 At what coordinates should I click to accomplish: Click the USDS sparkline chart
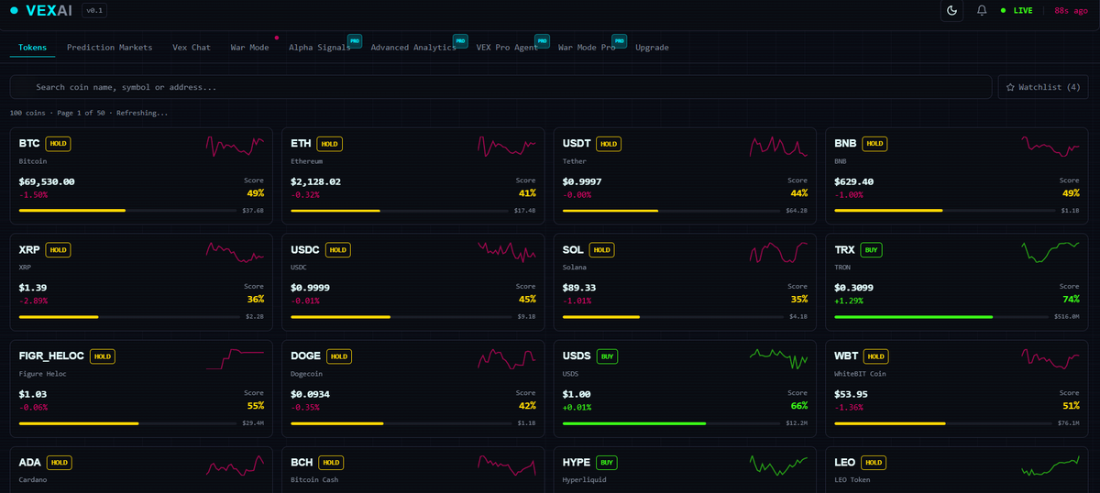click(778, 358)
